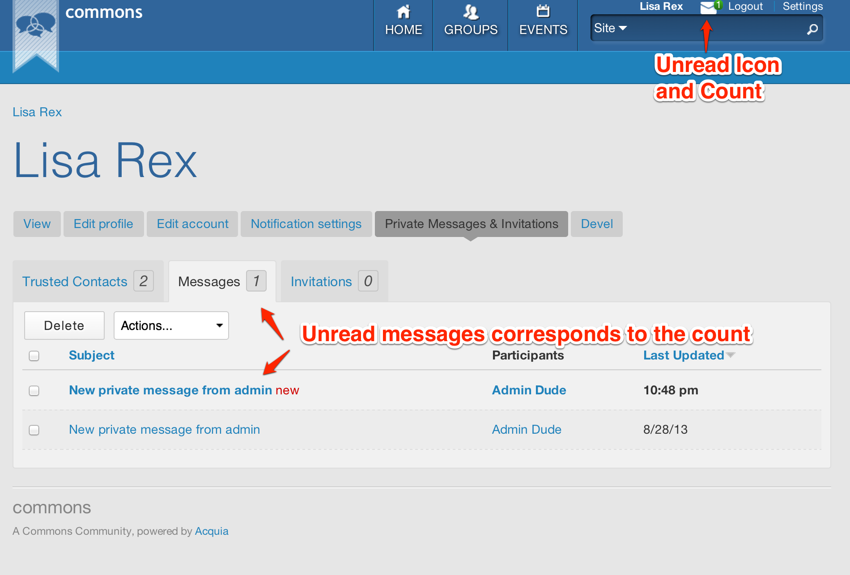Viewport: 850px width, 575px height.
Task: Open the unread messages envelope icon
Action: [707, 7]
